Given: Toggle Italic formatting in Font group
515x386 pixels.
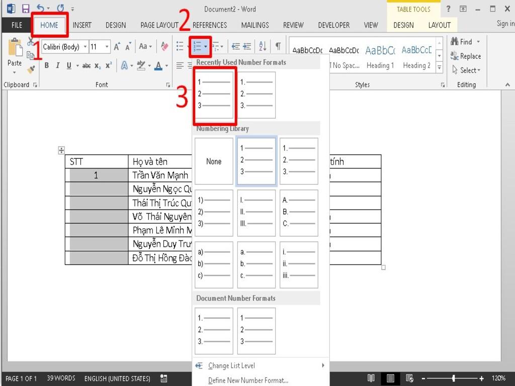Looking at the screenshot, I should point(58,65).
